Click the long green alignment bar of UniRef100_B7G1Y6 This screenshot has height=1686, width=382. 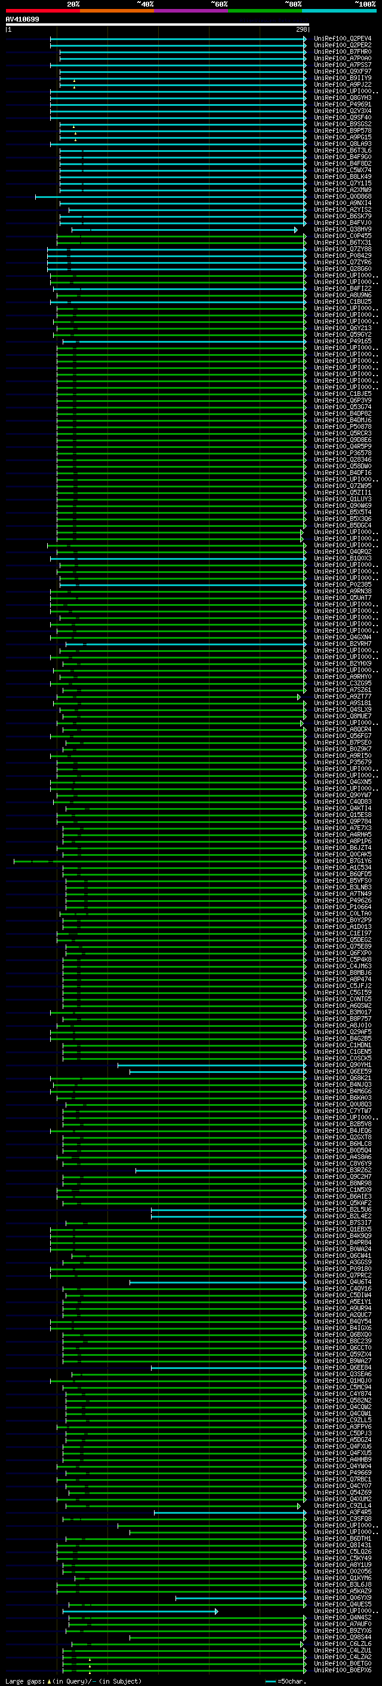(x=160, y=861)
